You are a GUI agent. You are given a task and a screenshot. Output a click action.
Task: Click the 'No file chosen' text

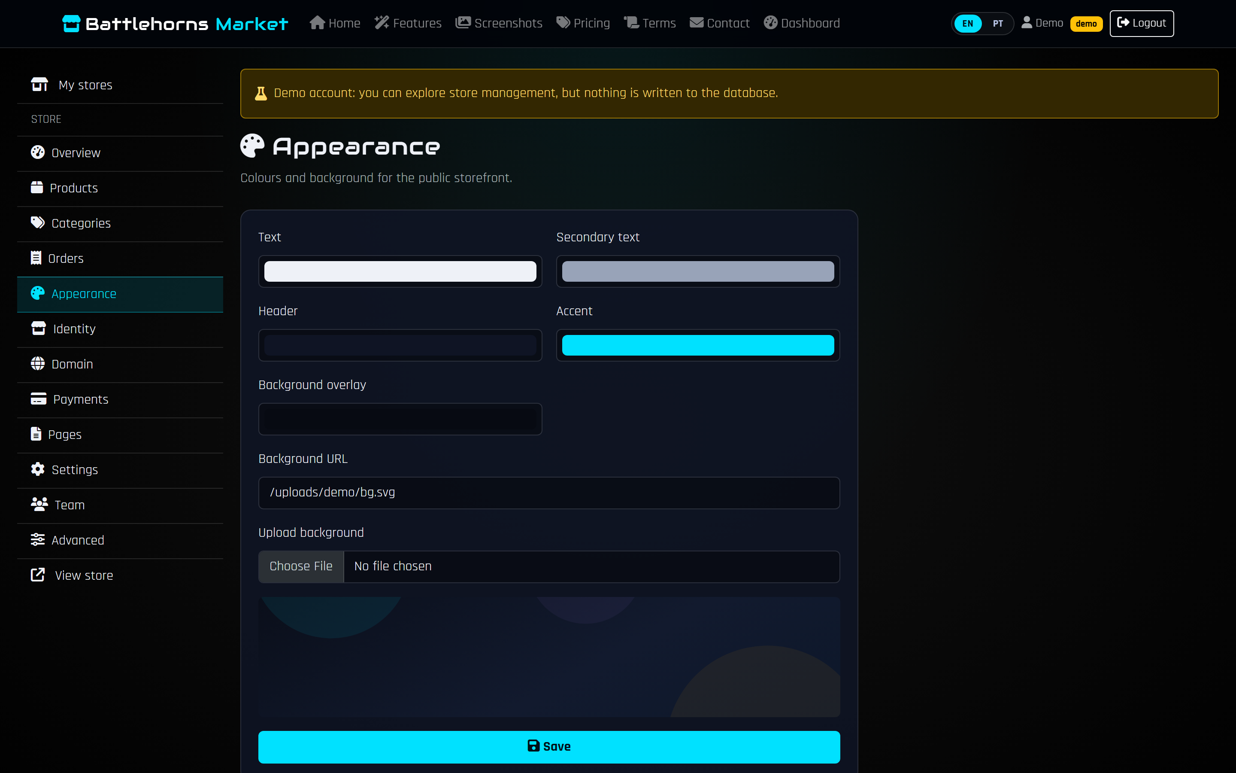point(393,566)
